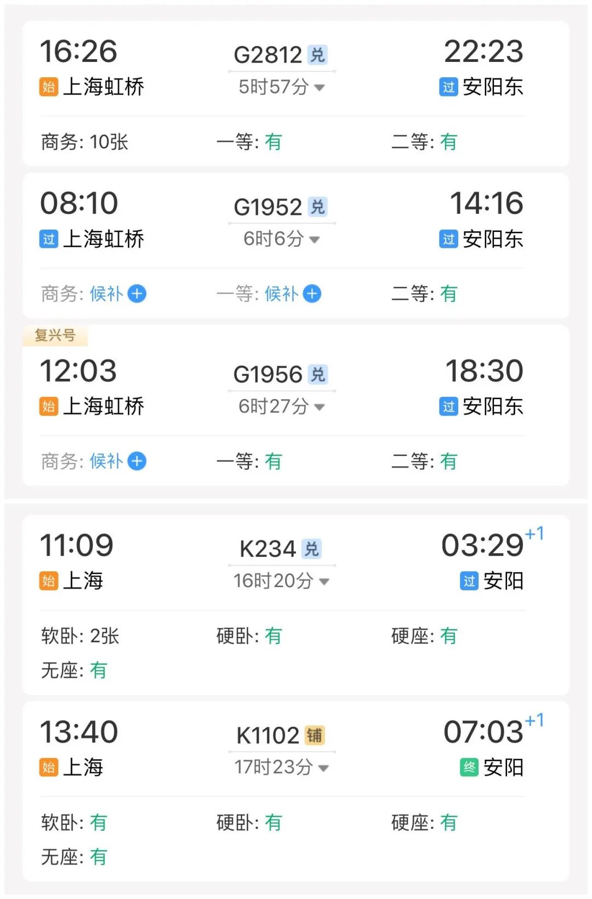Viewport: 592px width, 899px height.
Task: Expand the 16时20分 duration arrow for K234
Action: pyautogui.click(x=324, y=581)
